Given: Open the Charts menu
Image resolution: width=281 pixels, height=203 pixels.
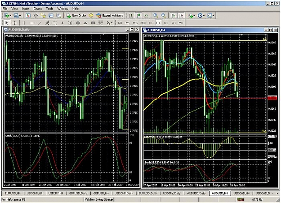Looking at the screenshot, I should [37, 9].
